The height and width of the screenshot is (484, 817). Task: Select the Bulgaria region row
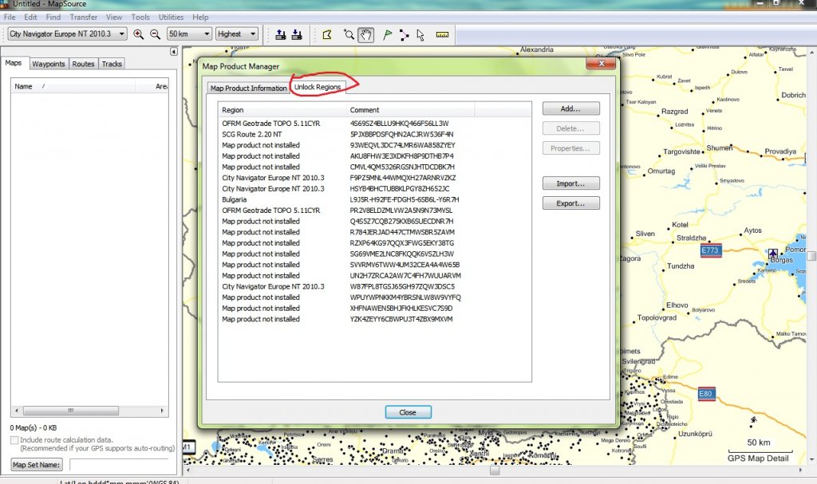tap(235, 199)
